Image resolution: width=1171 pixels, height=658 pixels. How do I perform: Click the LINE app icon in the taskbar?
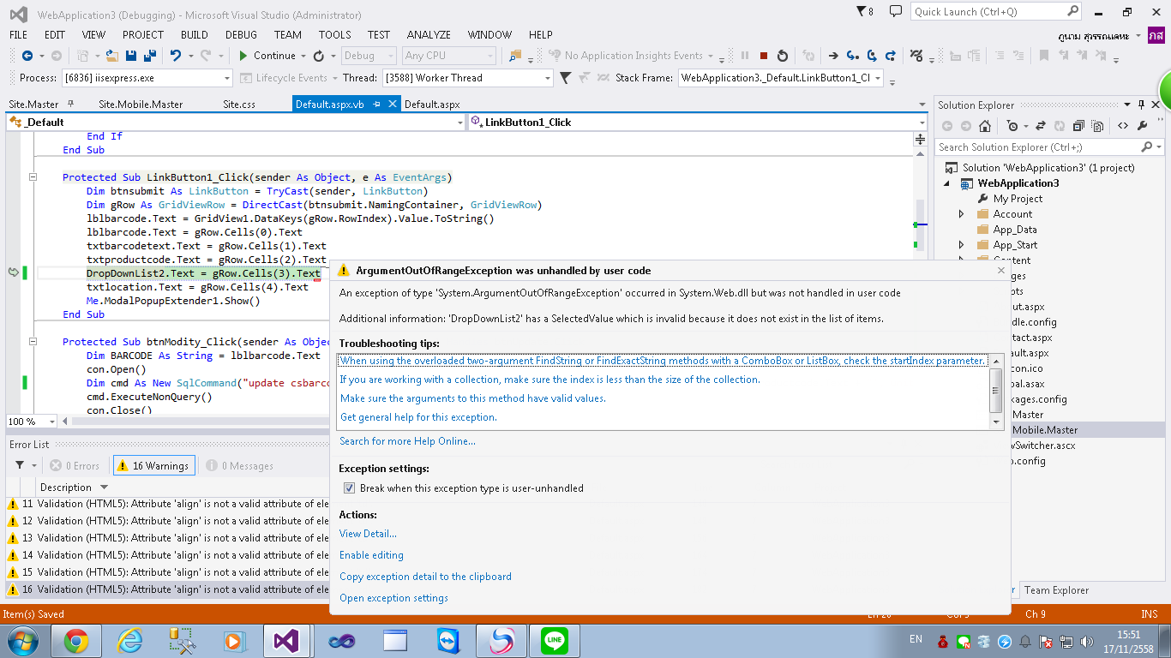click(x=555, y=641)
